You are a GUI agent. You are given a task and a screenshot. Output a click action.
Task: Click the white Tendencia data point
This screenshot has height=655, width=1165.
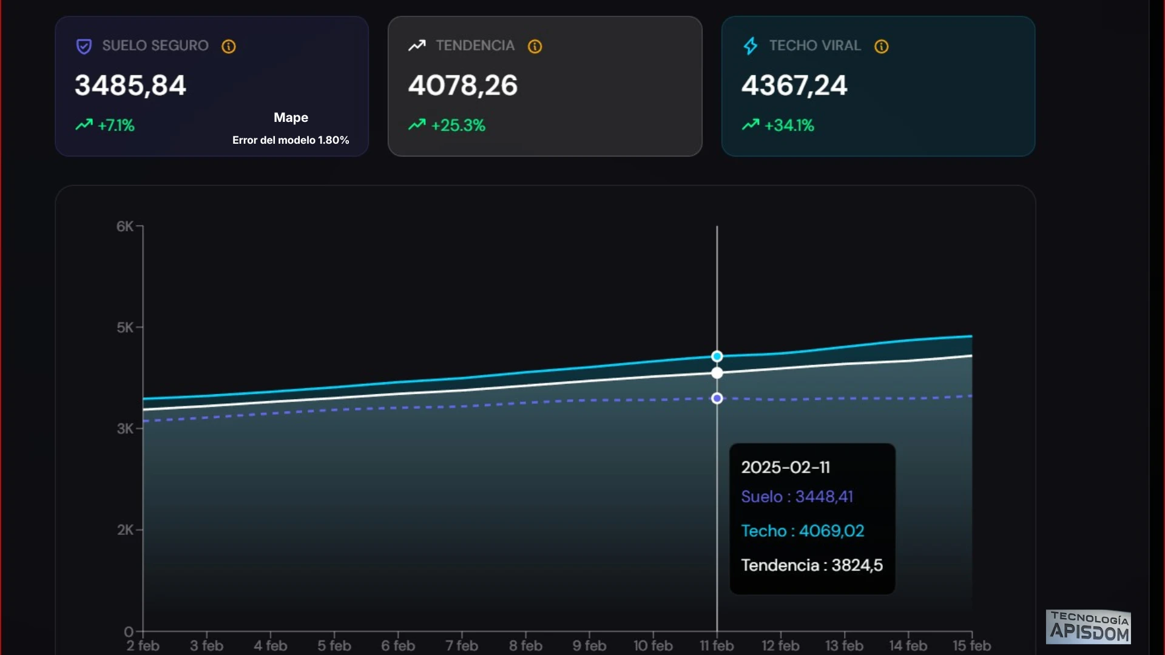(717, 374)
